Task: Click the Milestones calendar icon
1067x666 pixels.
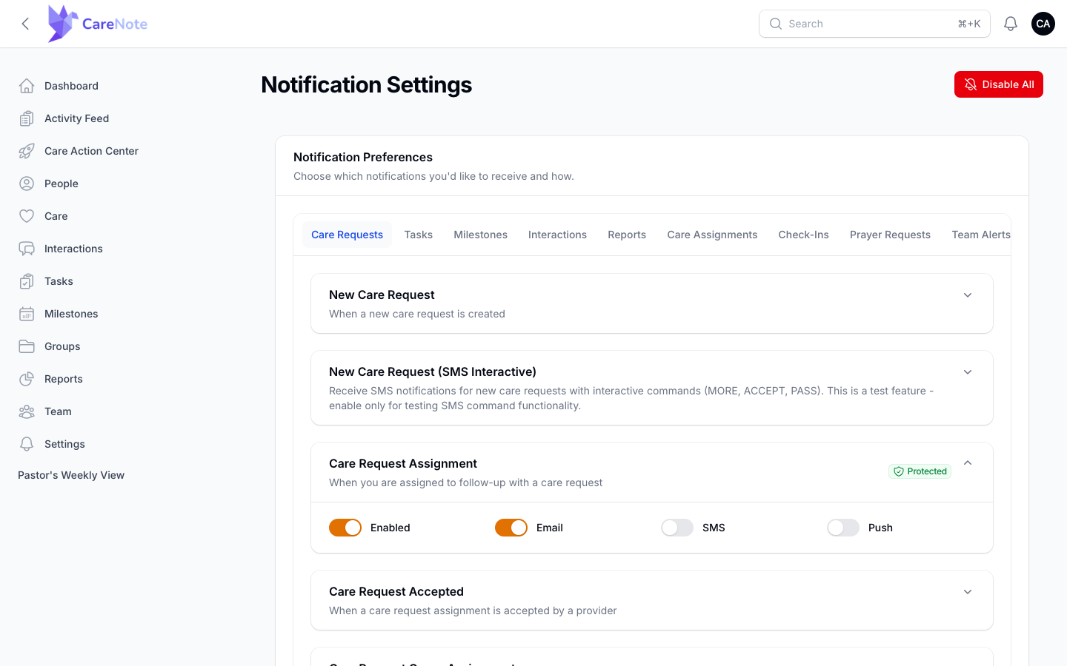Action: (27, 314)
